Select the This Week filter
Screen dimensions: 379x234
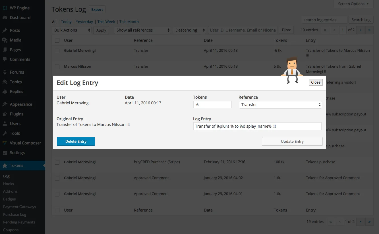(106, 22)
